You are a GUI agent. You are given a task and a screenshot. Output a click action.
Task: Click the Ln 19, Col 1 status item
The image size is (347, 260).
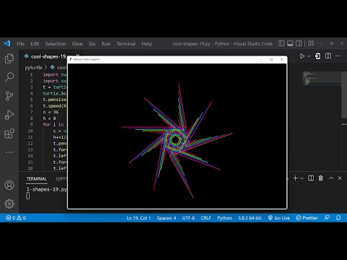click(x=139, y=218)
